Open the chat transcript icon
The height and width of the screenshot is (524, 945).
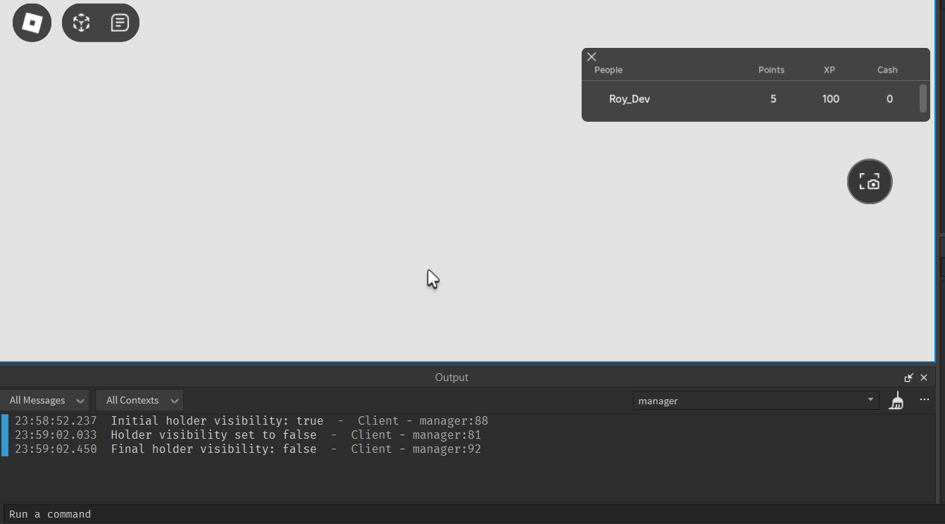click(120, 22)
